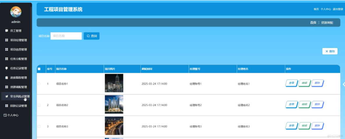Click cell 经理姓名2
Viewport: 345px width, 139px height.
(x=244, y=105)
